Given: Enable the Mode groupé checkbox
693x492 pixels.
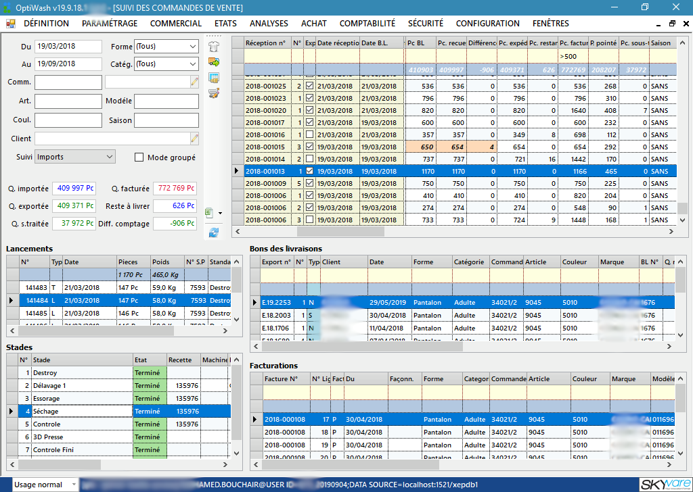Looking at the screenshot, I should (139, 157).
